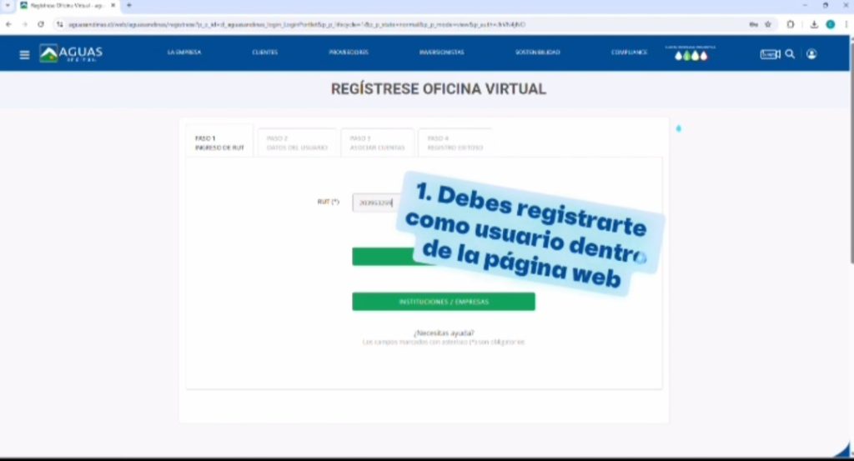The image size is (854, 461).
Task: Go back using the browser back arrow
Action: point(9,24)
